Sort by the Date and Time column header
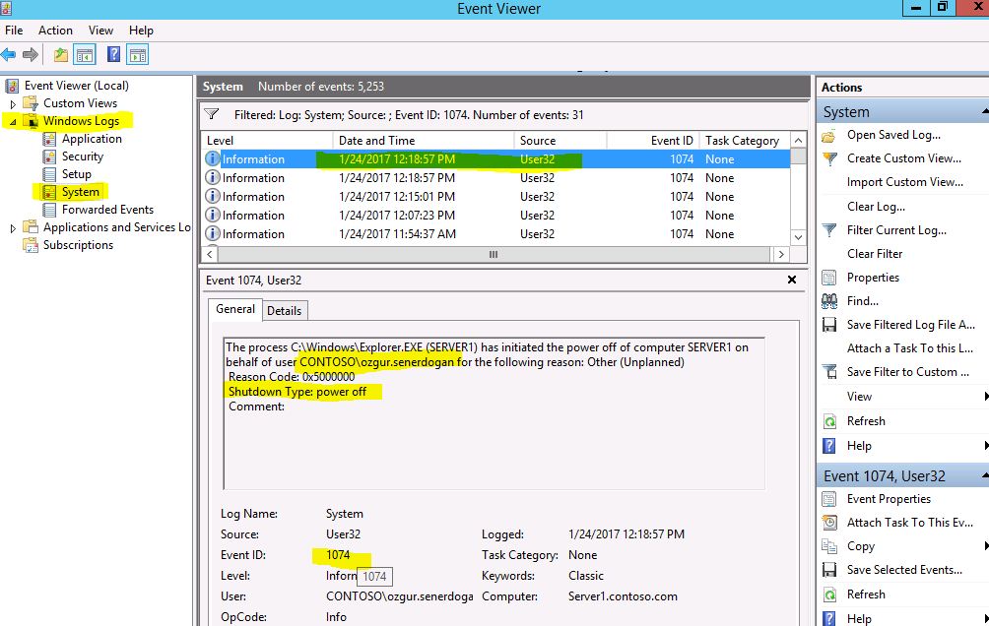The width and height of the screenshot is (989, 626). pos(424,141)
